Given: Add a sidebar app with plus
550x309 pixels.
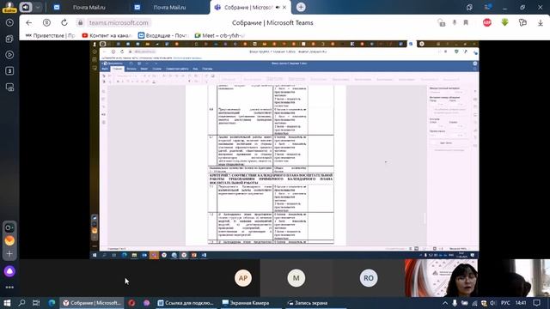Looking at the screenshot, I should (9, 253).
